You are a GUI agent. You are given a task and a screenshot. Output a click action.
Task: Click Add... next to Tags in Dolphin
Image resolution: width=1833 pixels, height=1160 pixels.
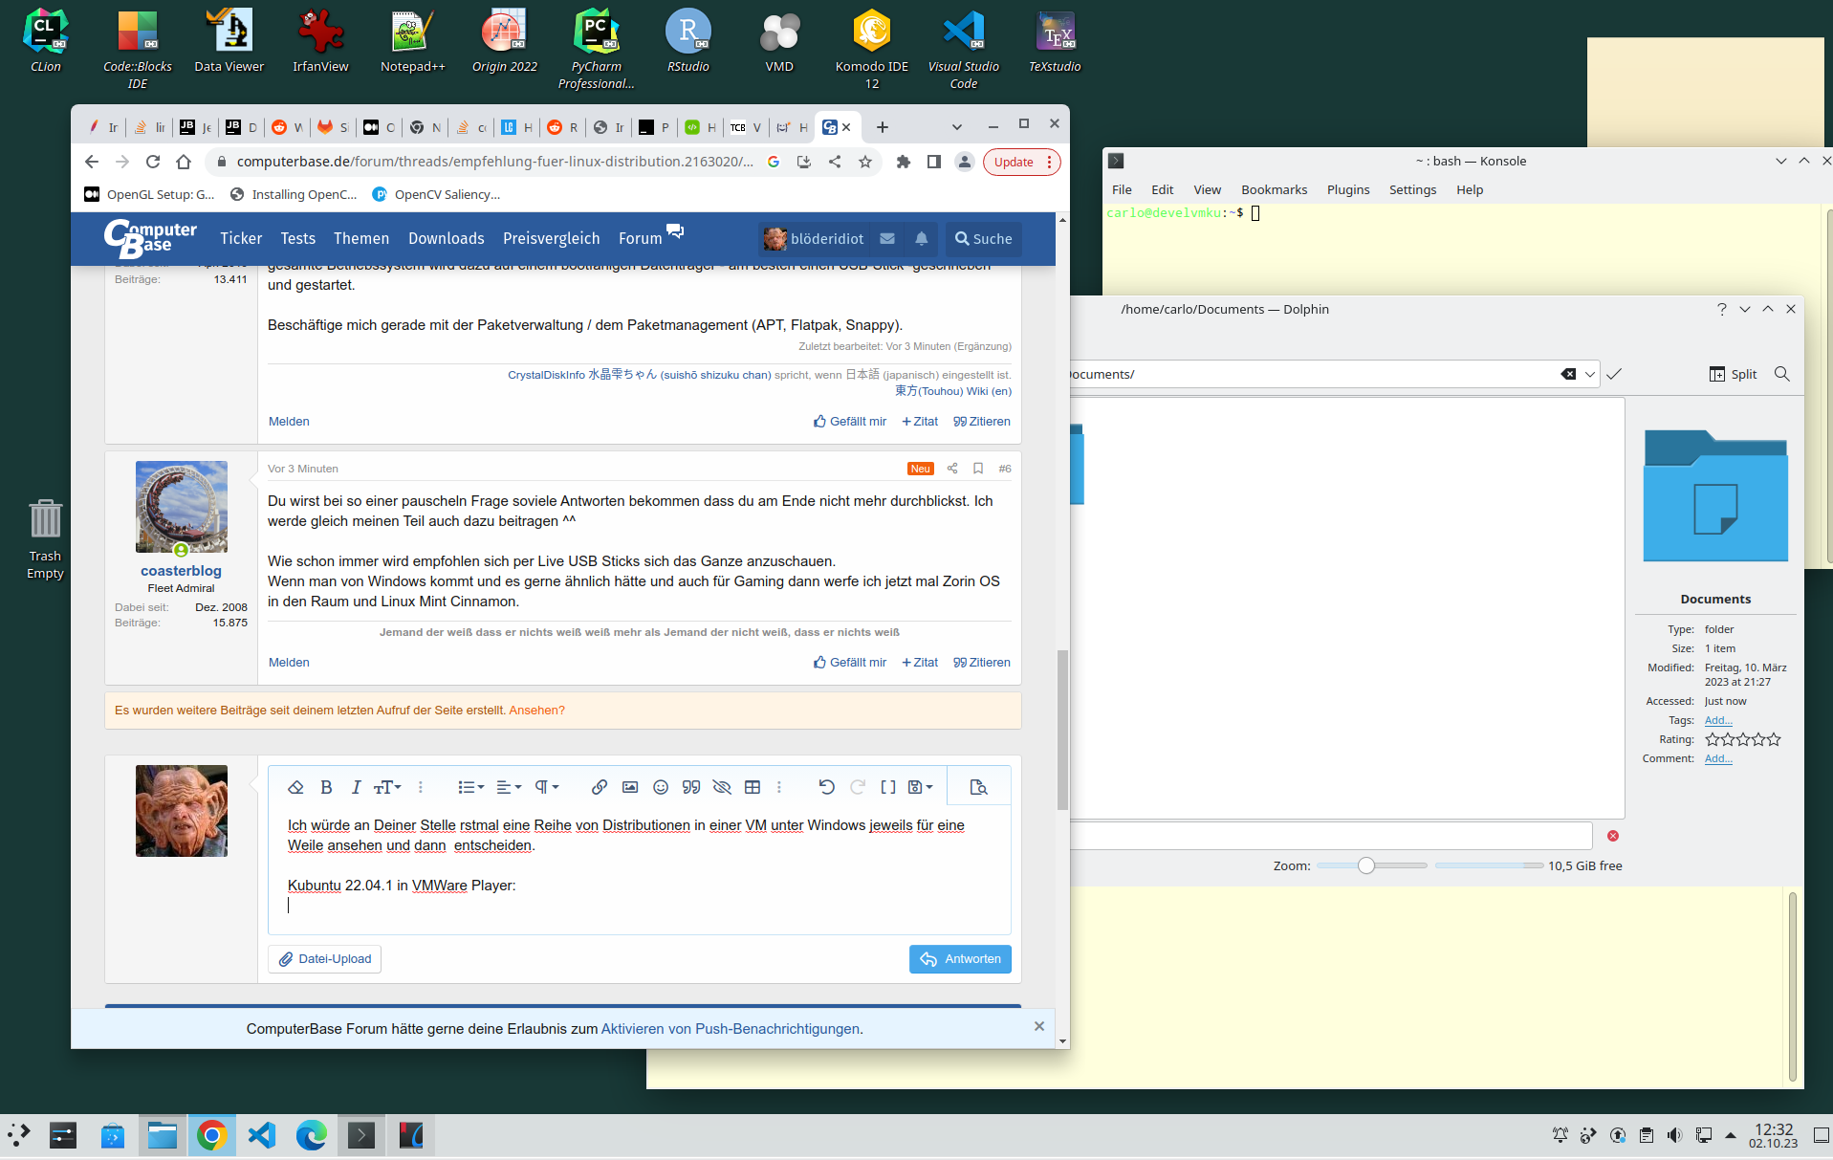pos(1718,720)
